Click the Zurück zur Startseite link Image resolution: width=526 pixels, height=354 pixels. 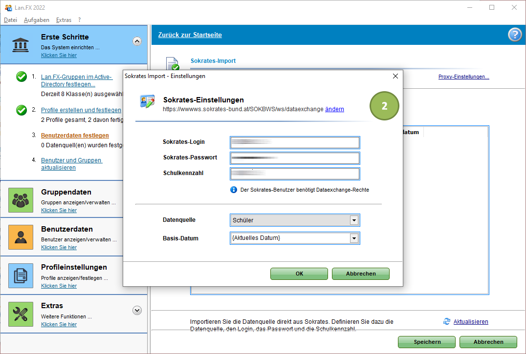(190, 35)
